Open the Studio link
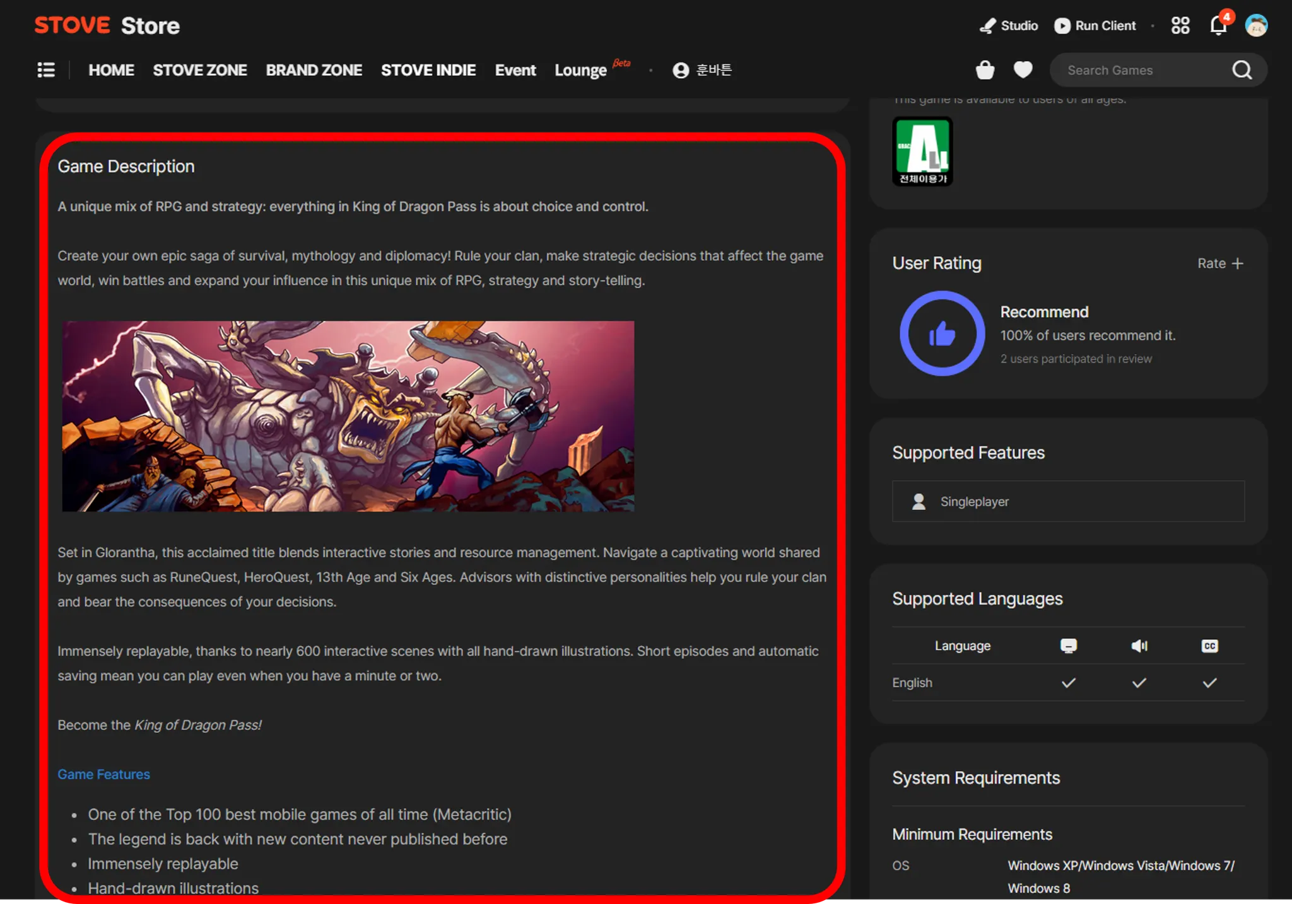This screenshot has height=904, width=1292. point(1009,25)
